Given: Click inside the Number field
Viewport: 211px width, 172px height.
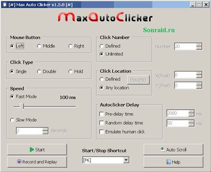Looking at the screenshot, I should [185, 46].
